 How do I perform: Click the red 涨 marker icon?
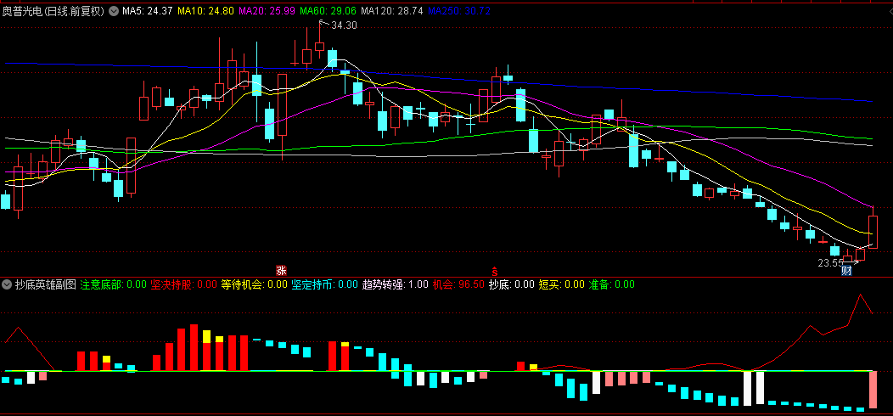click(281, 271)
